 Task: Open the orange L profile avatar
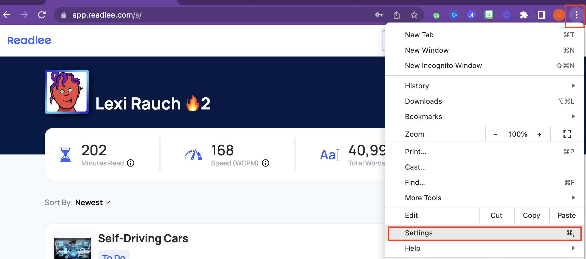pos(559,15)
